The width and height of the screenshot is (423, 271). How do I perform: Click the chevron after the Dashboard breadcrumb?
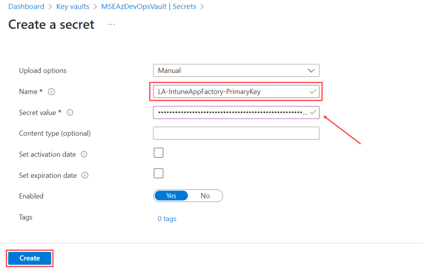(50, 7)
